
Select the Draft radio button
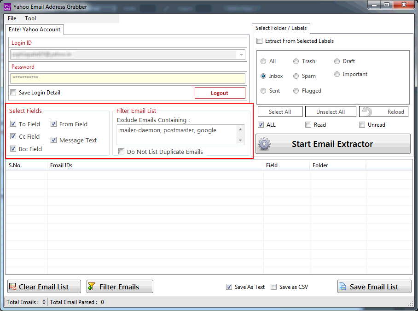tap(337, 61)
